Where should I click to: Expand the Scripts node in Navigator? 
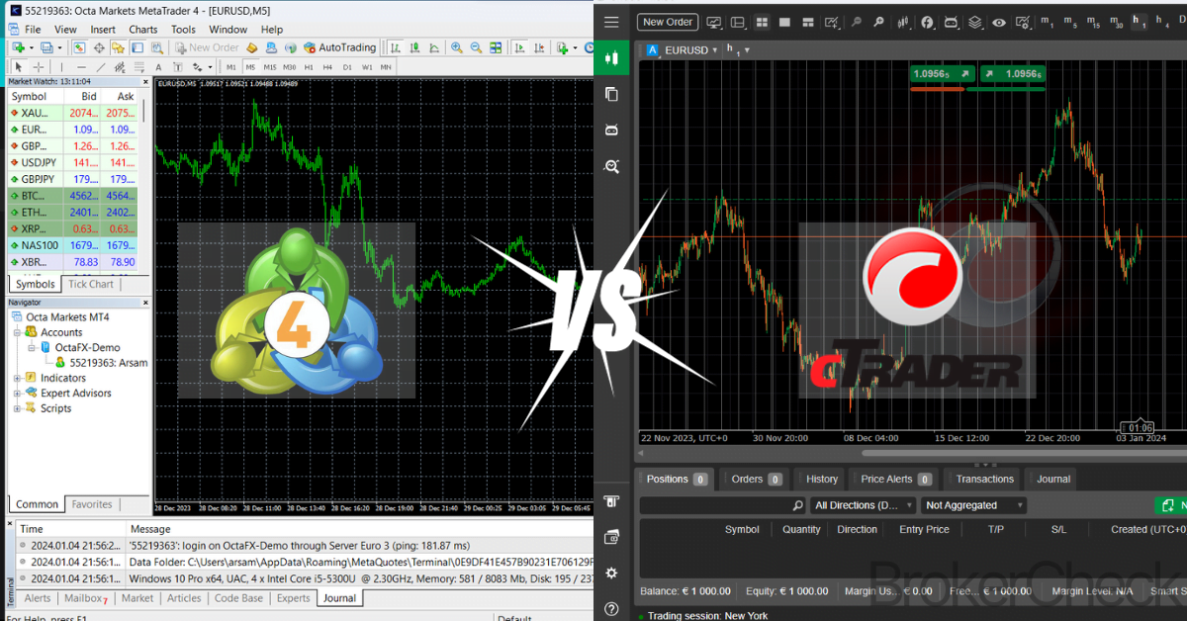coord(18,408)
